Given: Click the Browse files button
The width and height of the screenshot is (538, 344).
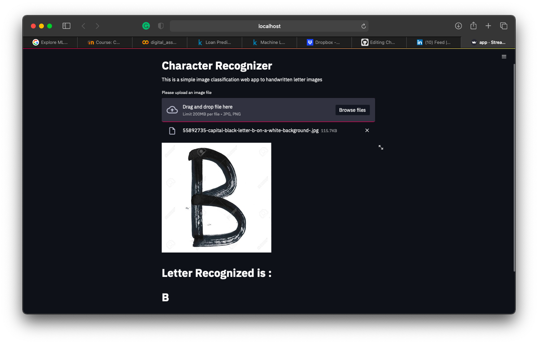Looking at the screenshot, I should [352, 110].
